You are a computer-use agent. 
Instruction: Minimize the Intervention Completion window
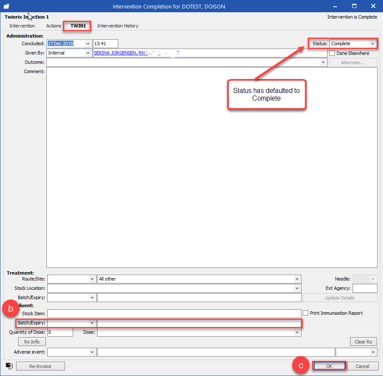tap(335, 6)
